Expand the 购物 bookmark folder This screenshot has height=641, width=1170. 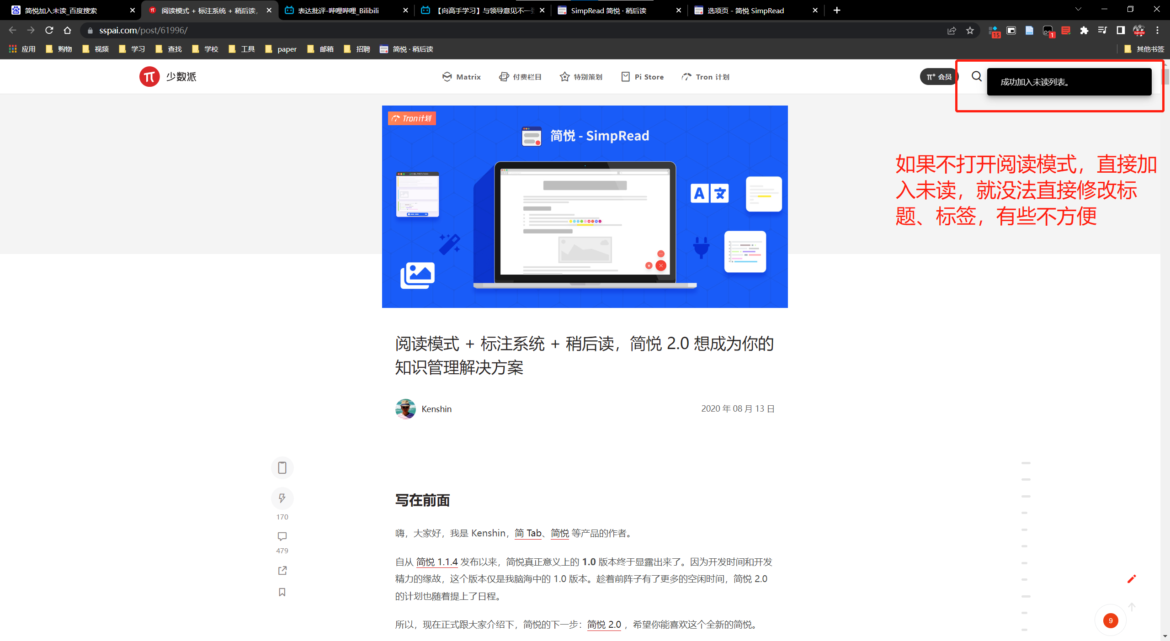tap(59, 49)
